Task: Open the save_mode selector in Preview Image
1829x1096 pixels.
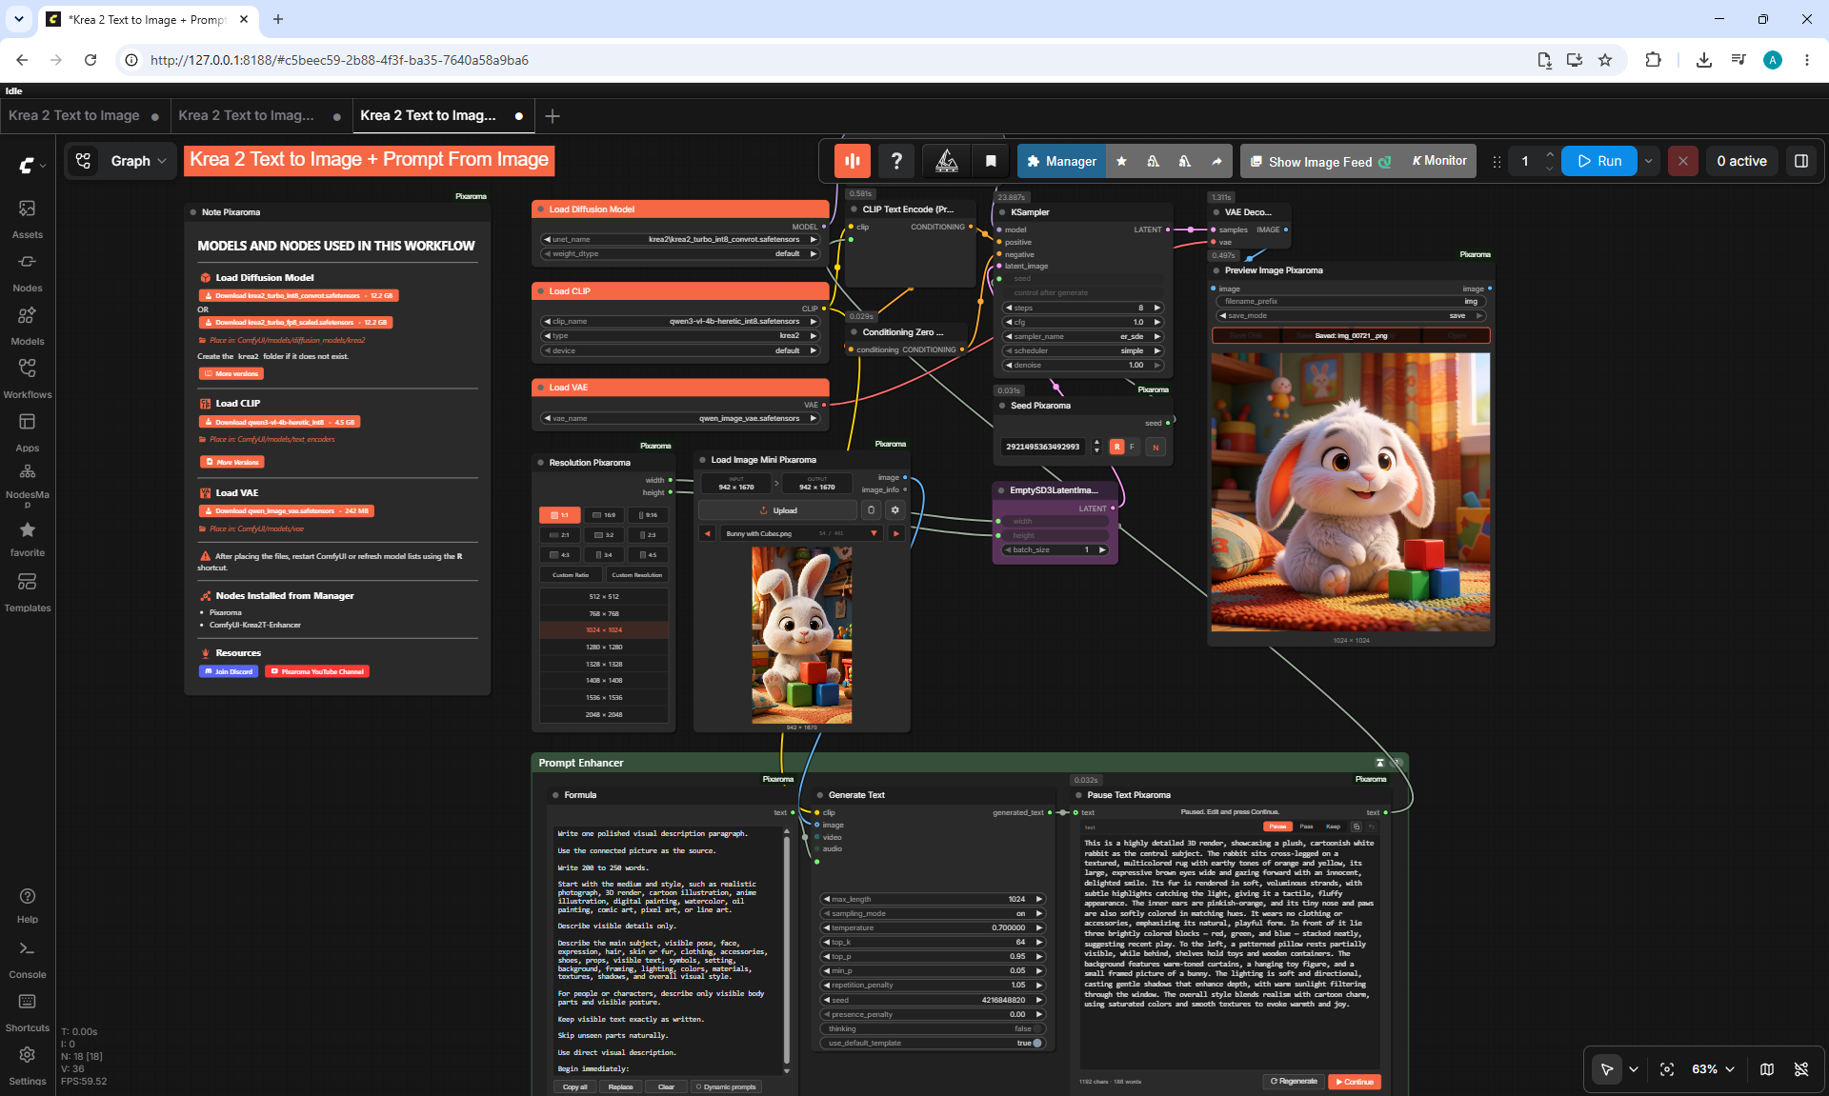Action: (x=1351, y=316)
